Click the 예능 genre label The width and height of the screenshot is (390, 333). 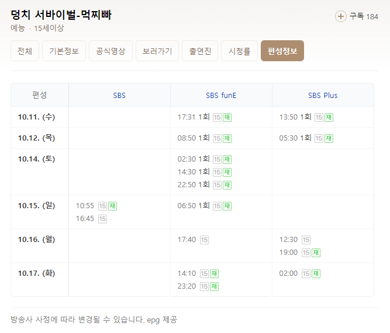click(x=18, y=28)
